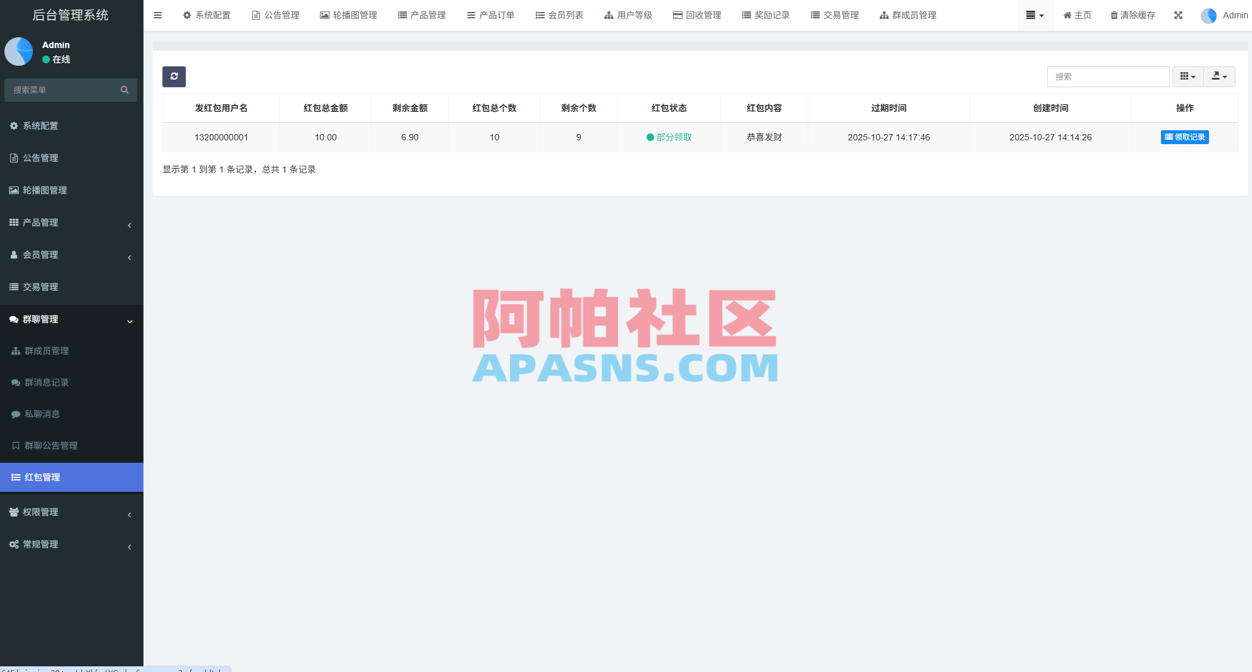Collapse the 群聊管理 submenu
The image size is (1252, 672).
[x=71, y=319]
